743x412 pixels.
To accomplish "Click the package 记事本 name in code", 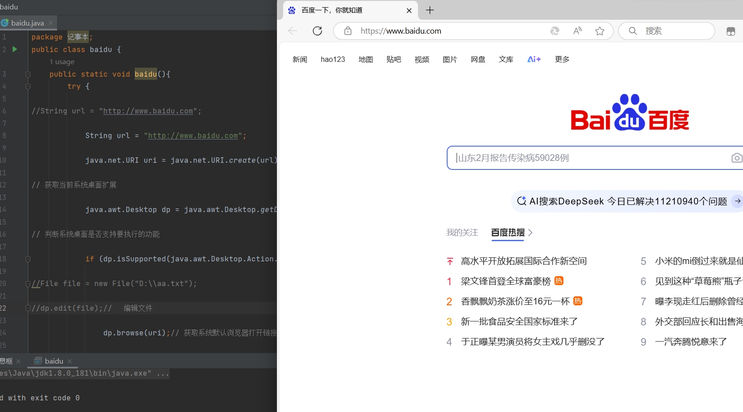I will [x=78, y=37].
